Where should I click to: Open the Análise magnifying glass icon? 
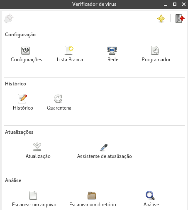coord(150,195)
